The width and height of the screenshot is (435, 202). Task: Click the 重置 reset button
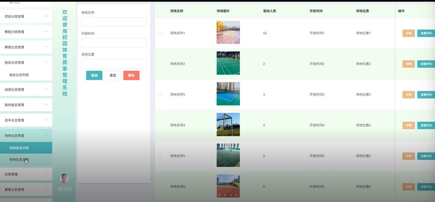pyautogui.click(x=113, y=75)
